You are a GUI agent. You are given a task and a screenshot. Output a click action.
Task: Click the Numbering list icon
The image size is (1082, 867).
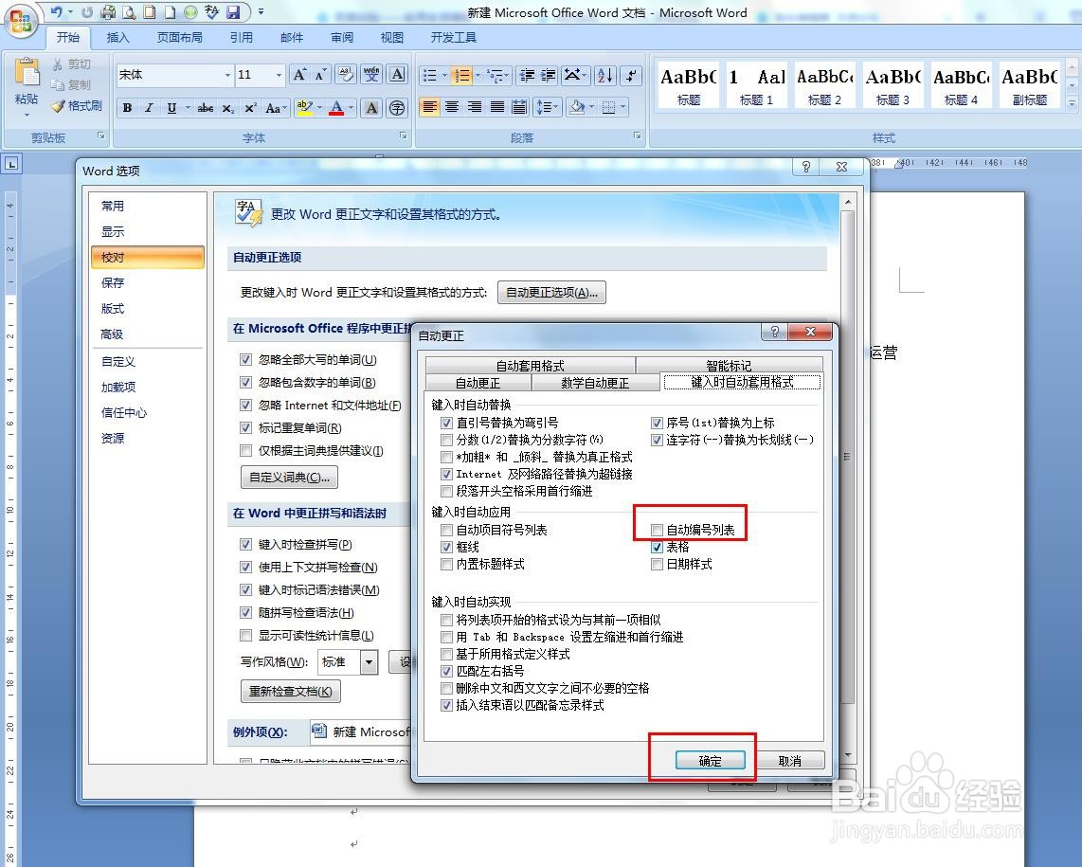(x=461, y=75)
